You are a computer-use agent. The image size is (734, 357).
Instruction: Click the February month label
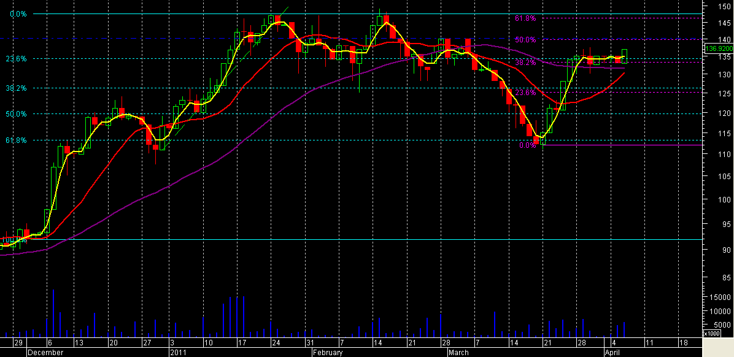(328, 352)
